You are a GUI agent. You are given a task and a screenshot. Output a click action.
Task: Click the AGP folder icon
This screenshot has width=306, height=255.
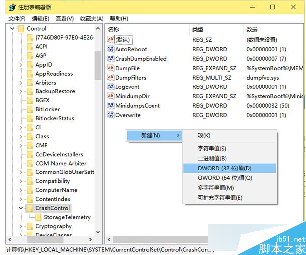[30, 56]
